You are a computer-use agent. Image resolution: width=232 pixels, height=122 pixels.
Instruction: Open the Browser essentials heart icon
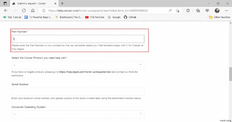(207, 10)
